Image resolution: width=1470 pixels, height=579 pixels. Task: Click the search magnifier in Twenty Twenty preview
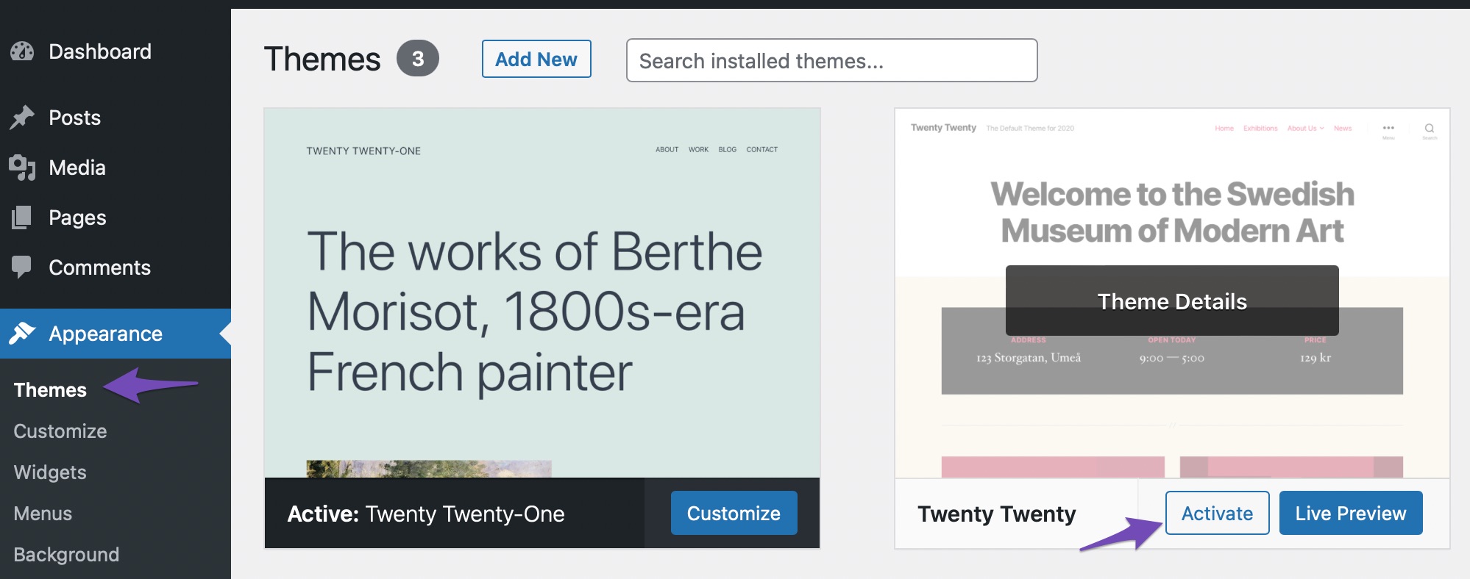1430,129
